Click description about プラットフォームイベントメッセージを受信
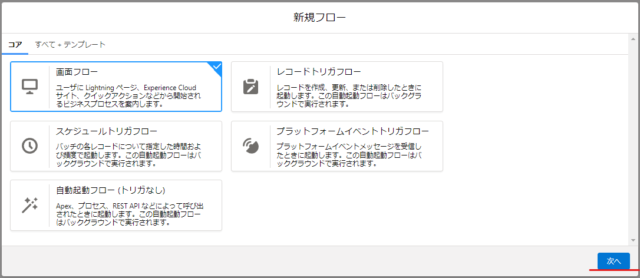This screenshot has height=278, width=640. 349,155
